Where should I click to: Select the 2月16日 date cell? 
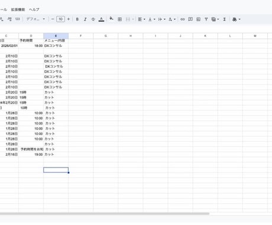click(9, 155)
